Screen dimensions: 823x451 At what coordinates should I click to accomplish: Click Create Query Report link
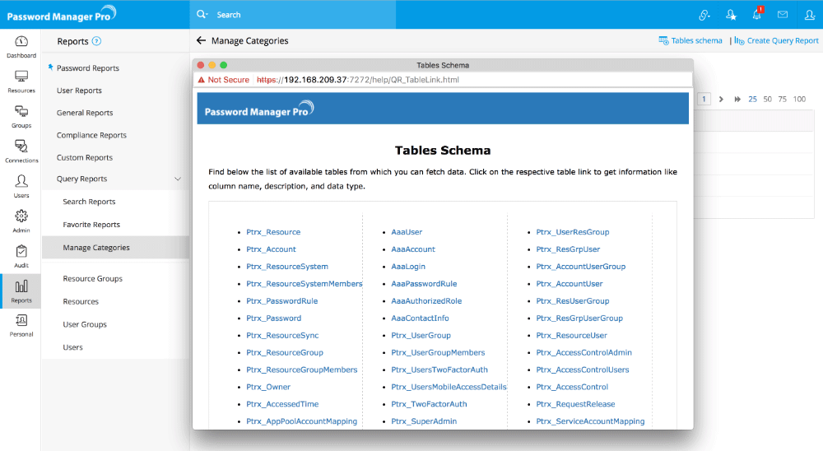pyautogui.click(x=776, y=40)
